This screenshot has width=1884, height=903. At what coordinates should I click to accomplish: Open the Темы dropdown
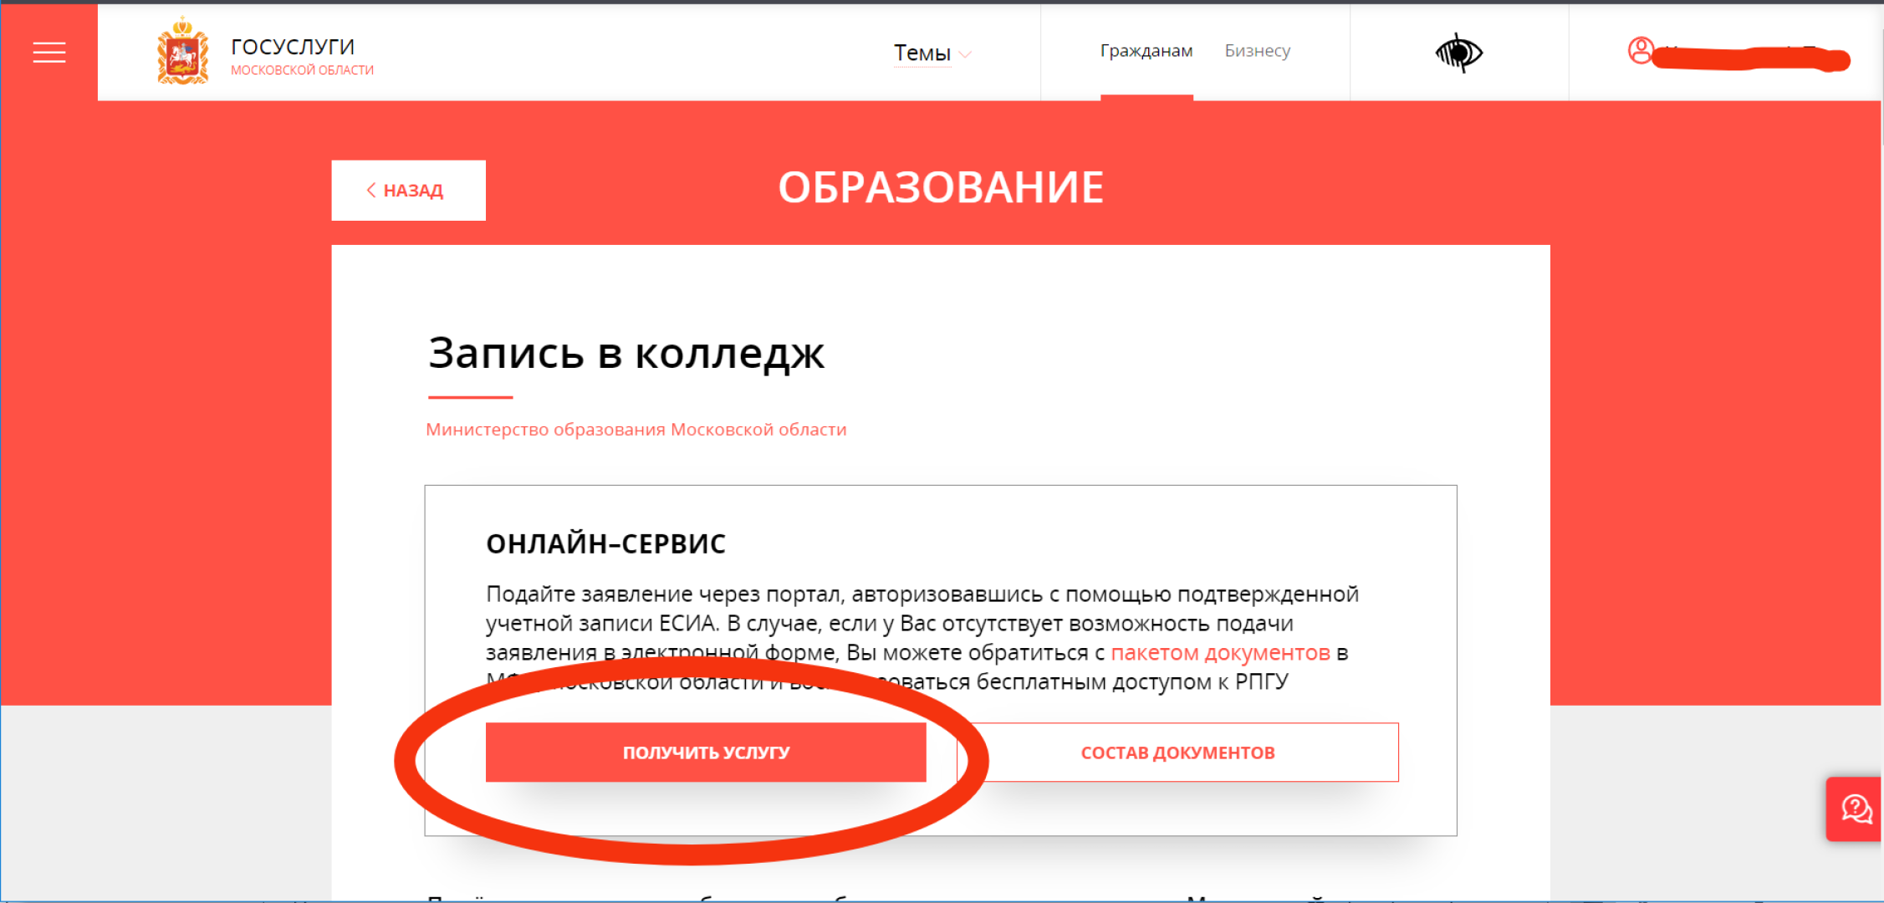[922, 52]
